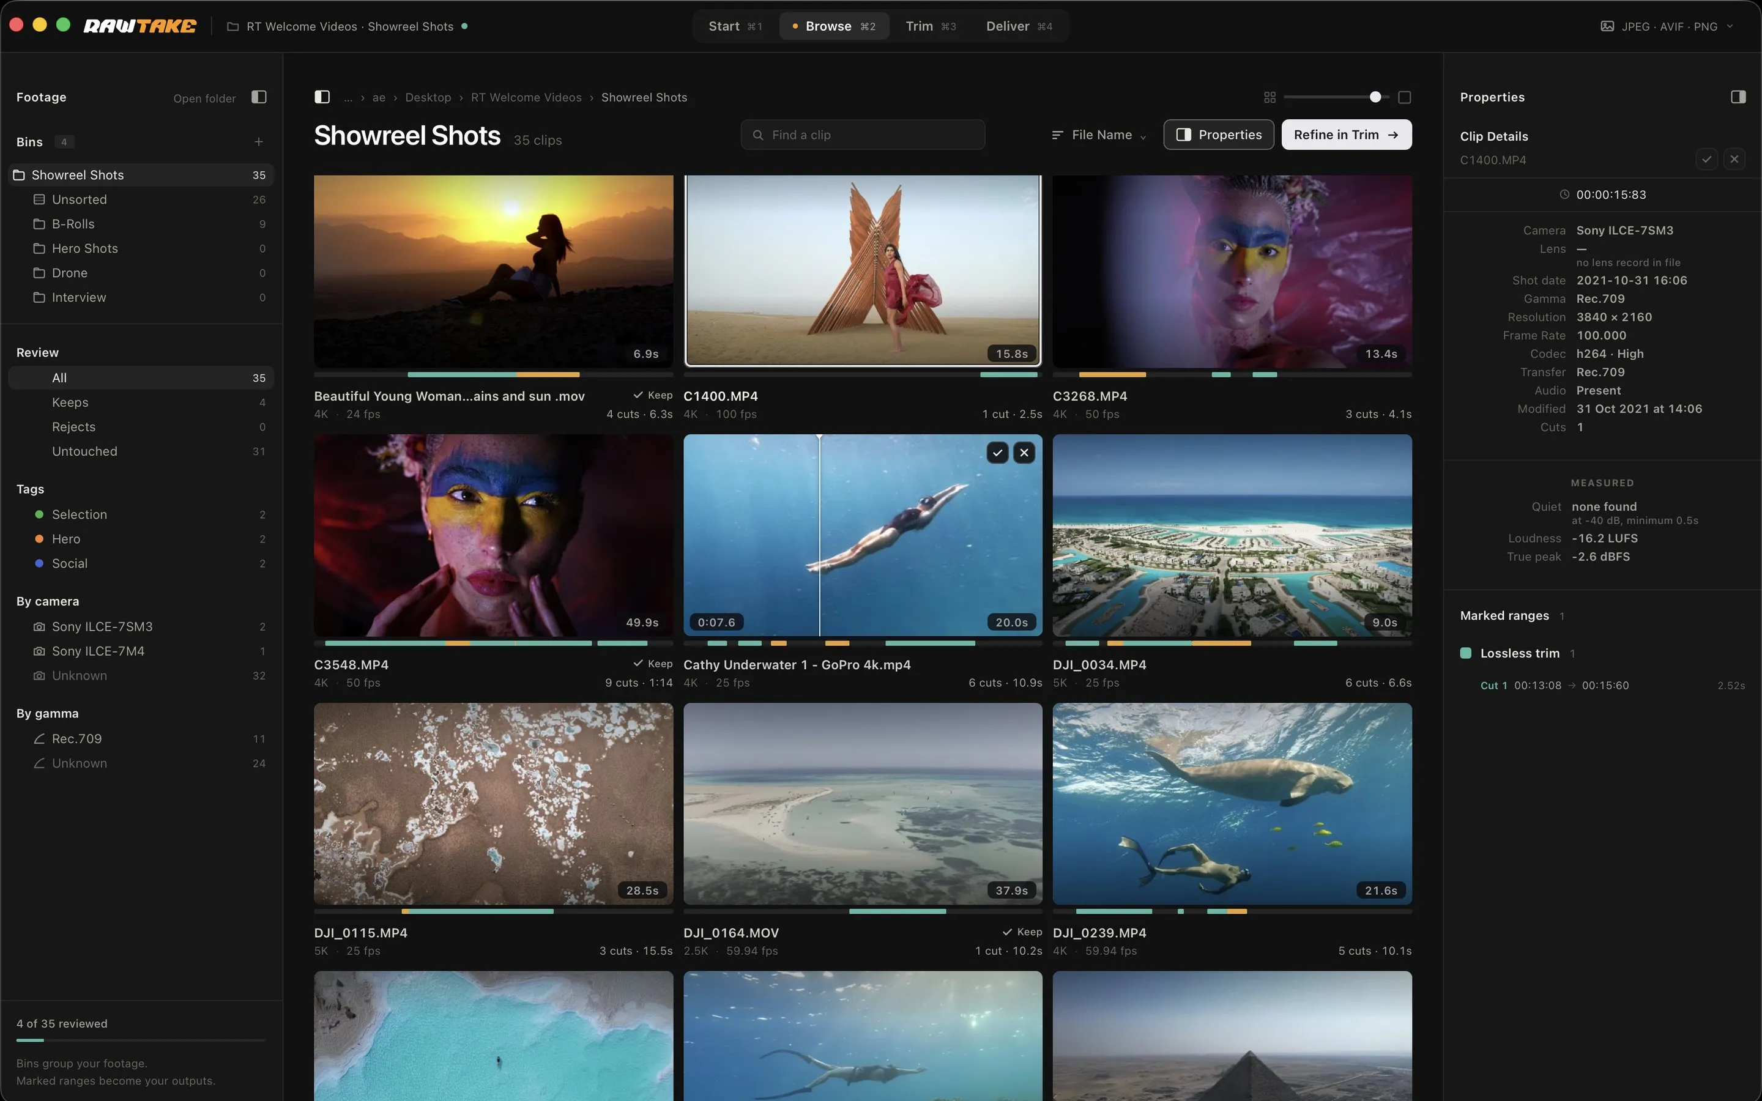This screenshot has height=1101, width=1762.
Task: Select the Browse tab
Action: (834, 26)
